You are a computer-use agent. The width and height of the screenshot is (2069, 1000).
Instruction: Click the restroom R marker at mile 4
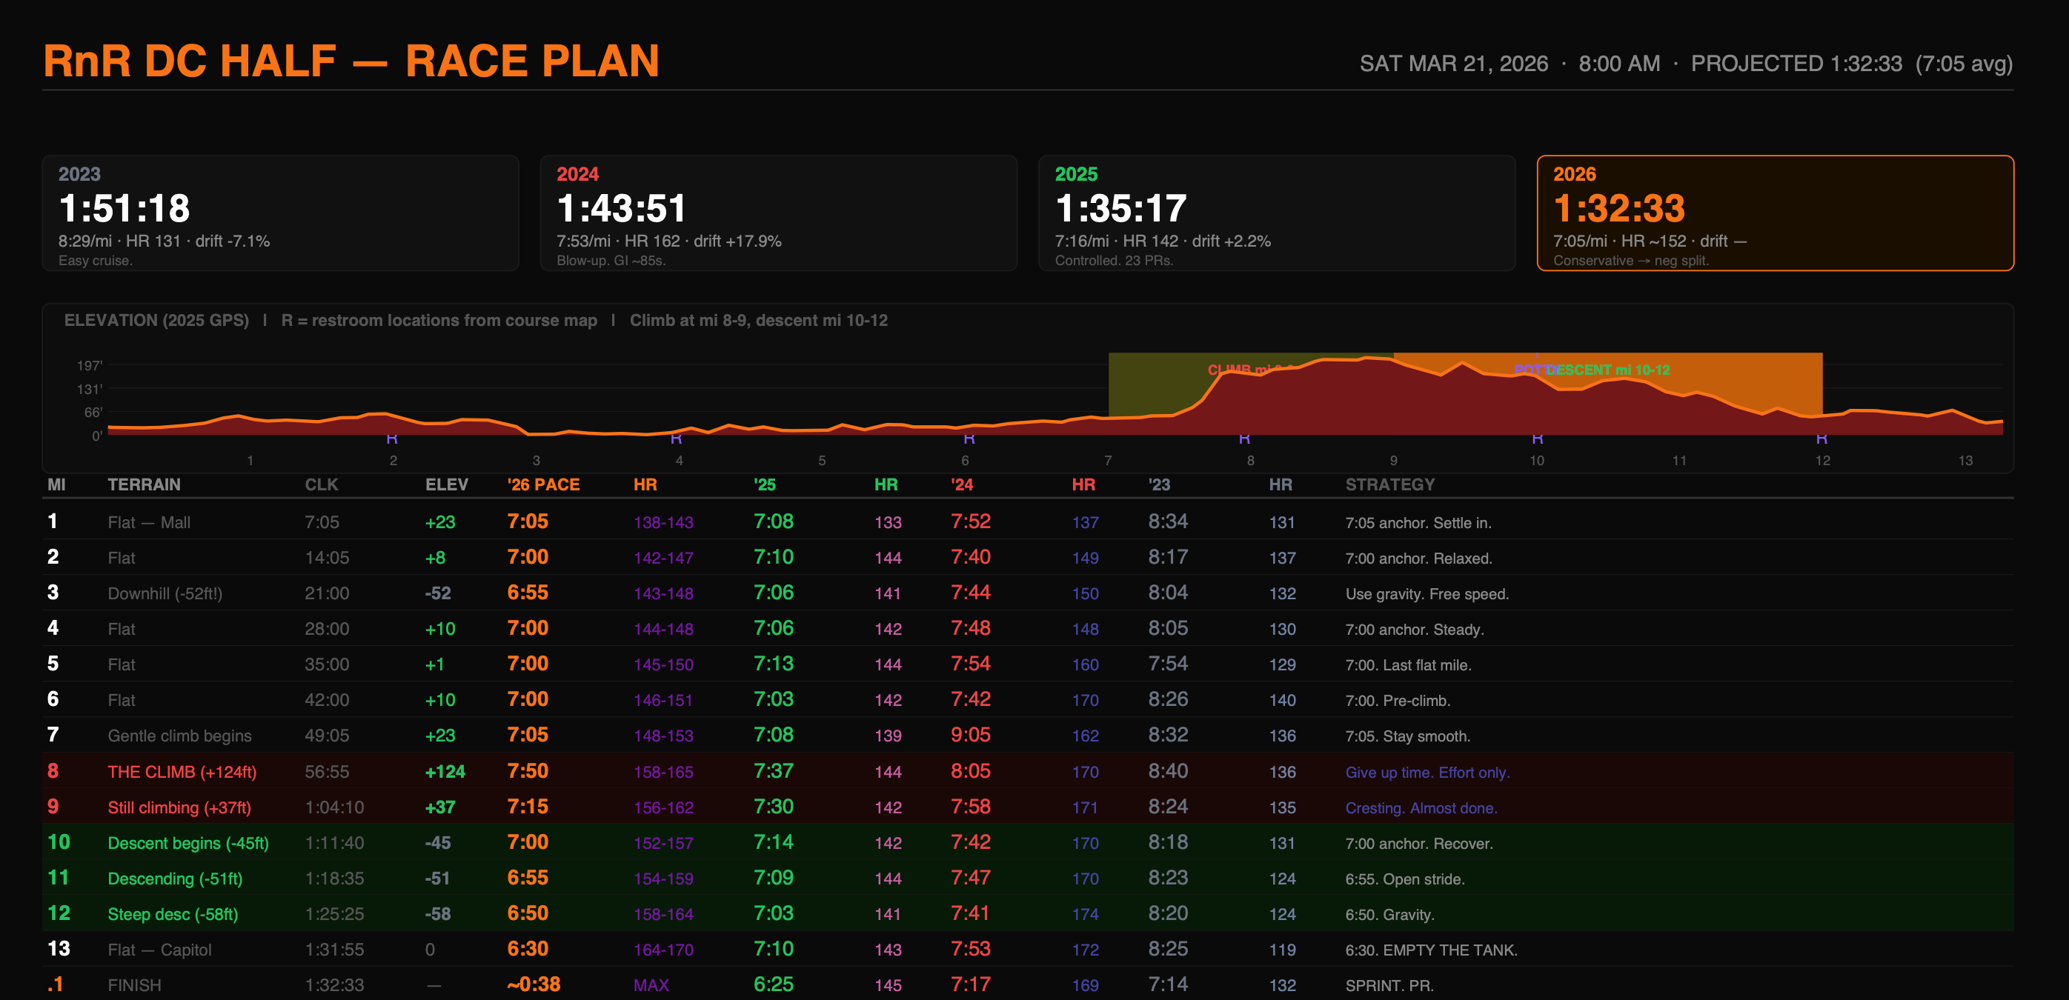click(x=677, y=439)
